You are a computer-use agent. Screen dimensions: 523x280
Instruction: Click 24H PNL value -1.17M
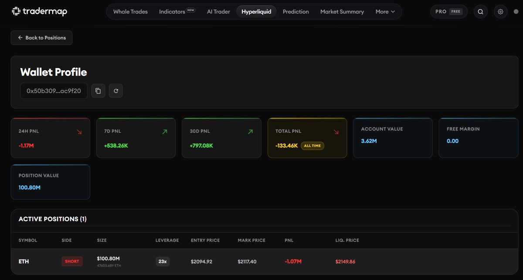26,145
